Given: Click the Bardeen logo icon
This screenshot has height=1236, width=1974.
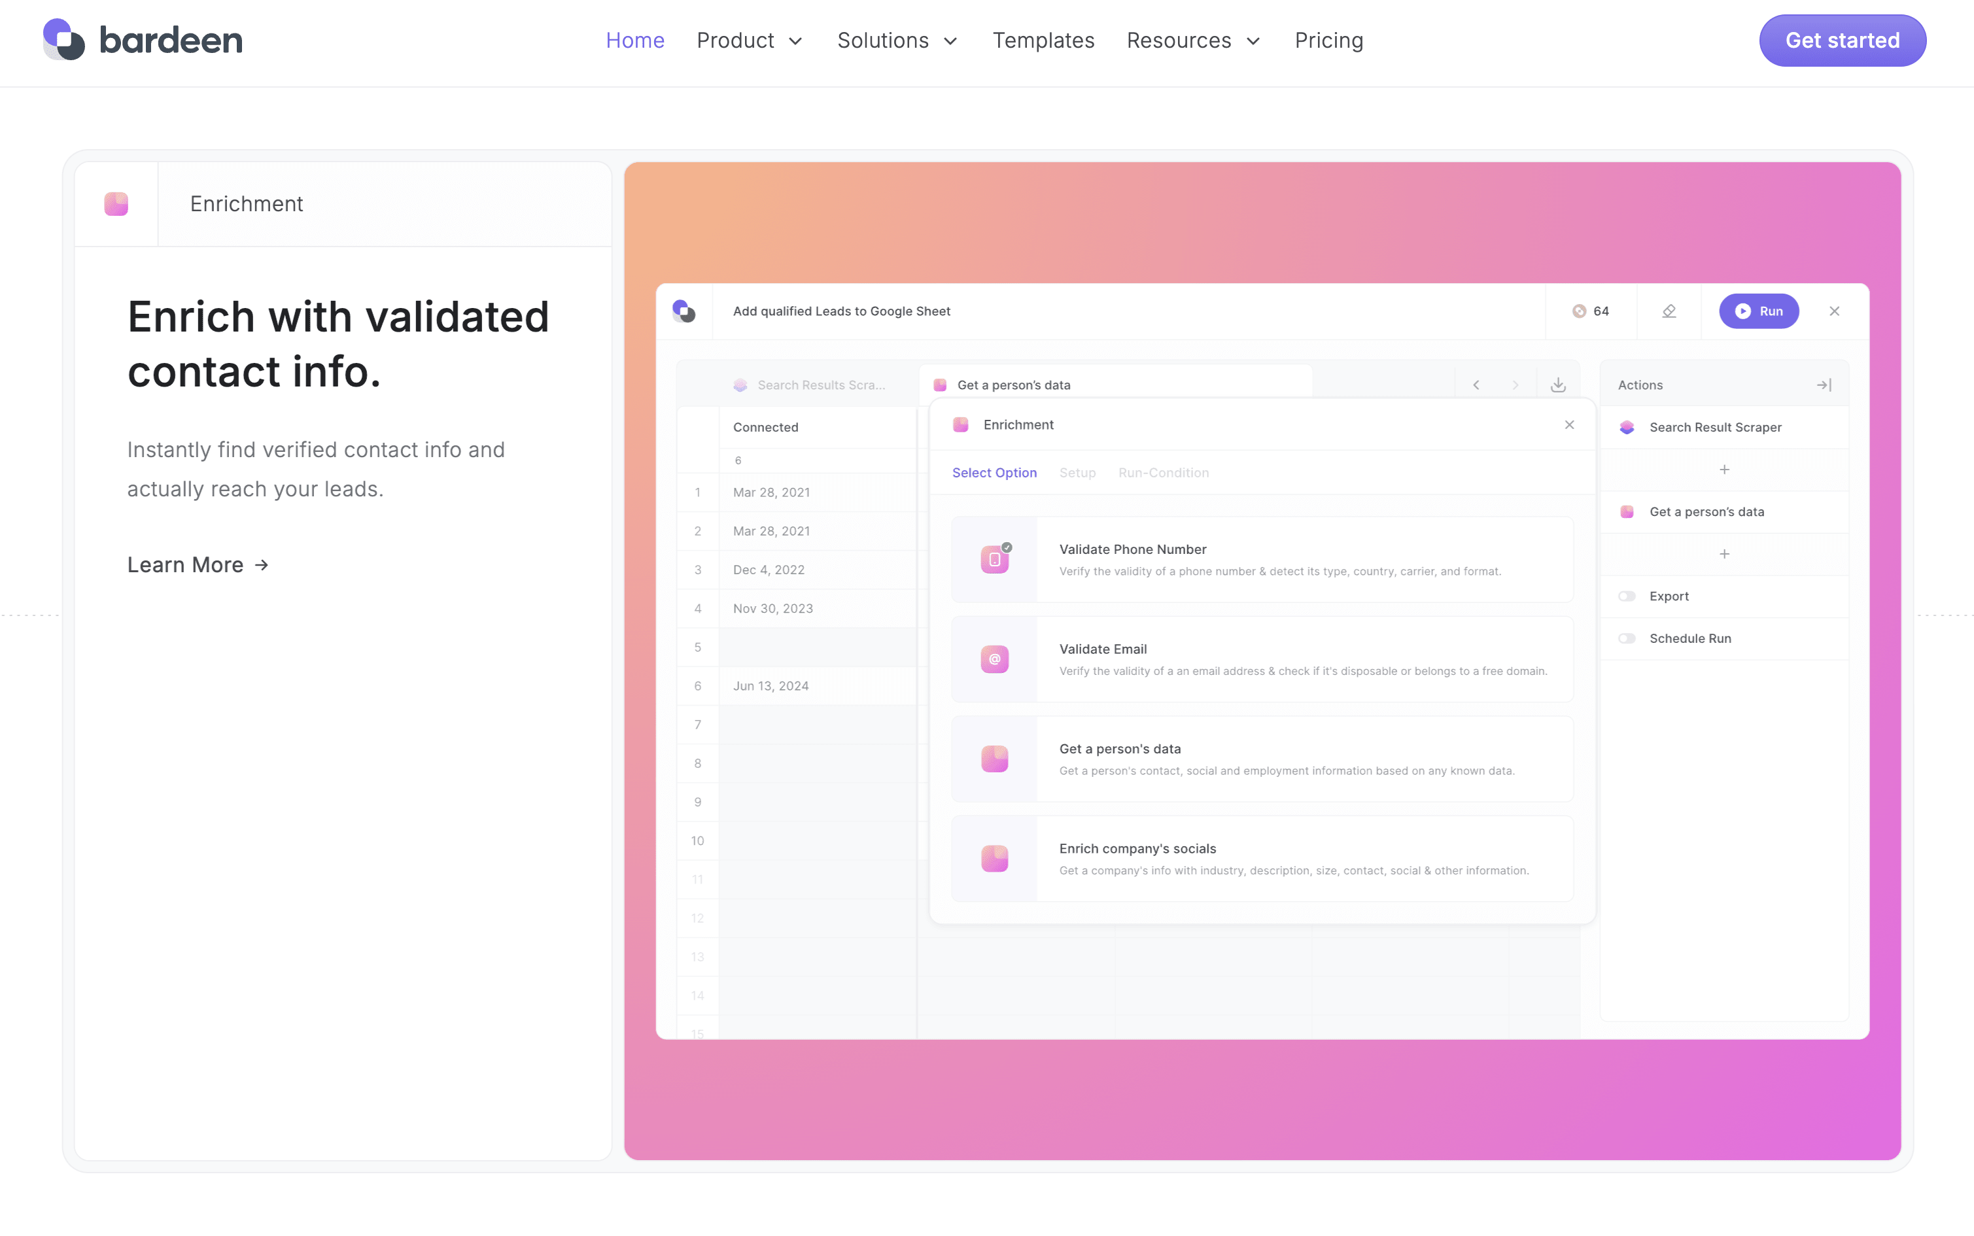Looking at the screenshot, I should coord(63,39).
